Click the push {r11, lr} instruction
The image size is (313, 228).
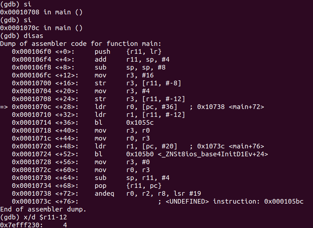pyautogui.click(x=128, y=52)
